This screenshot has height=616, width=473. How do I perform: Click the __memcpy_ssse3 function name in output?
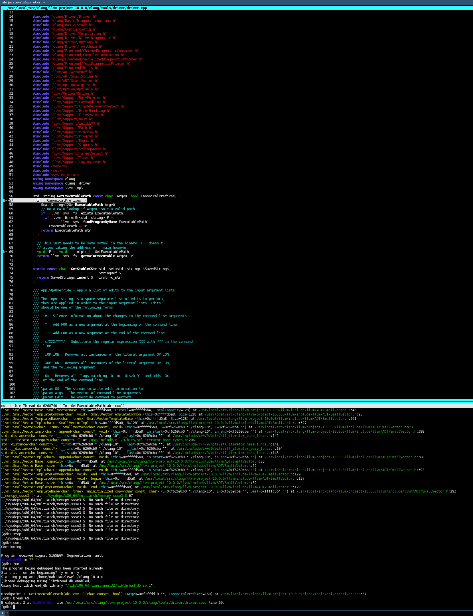[x=15, y=495]
